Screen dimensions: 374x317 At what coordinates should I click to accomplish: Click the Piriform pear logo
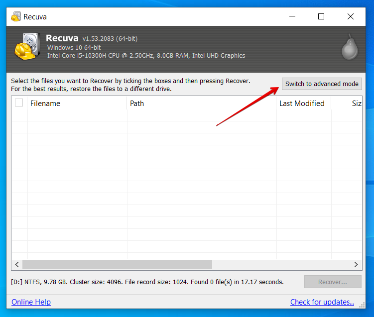[x=350, y=47]
